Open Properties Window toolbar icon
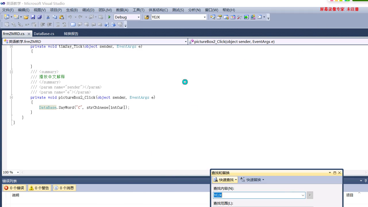 (219, 17)
